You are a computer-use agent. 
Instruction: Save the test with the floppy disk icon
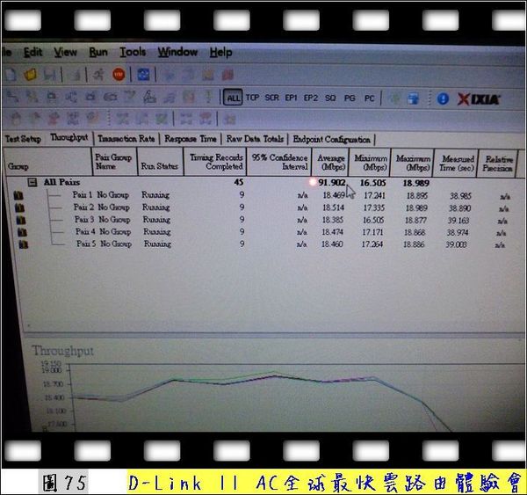click(x=50, y=75)
